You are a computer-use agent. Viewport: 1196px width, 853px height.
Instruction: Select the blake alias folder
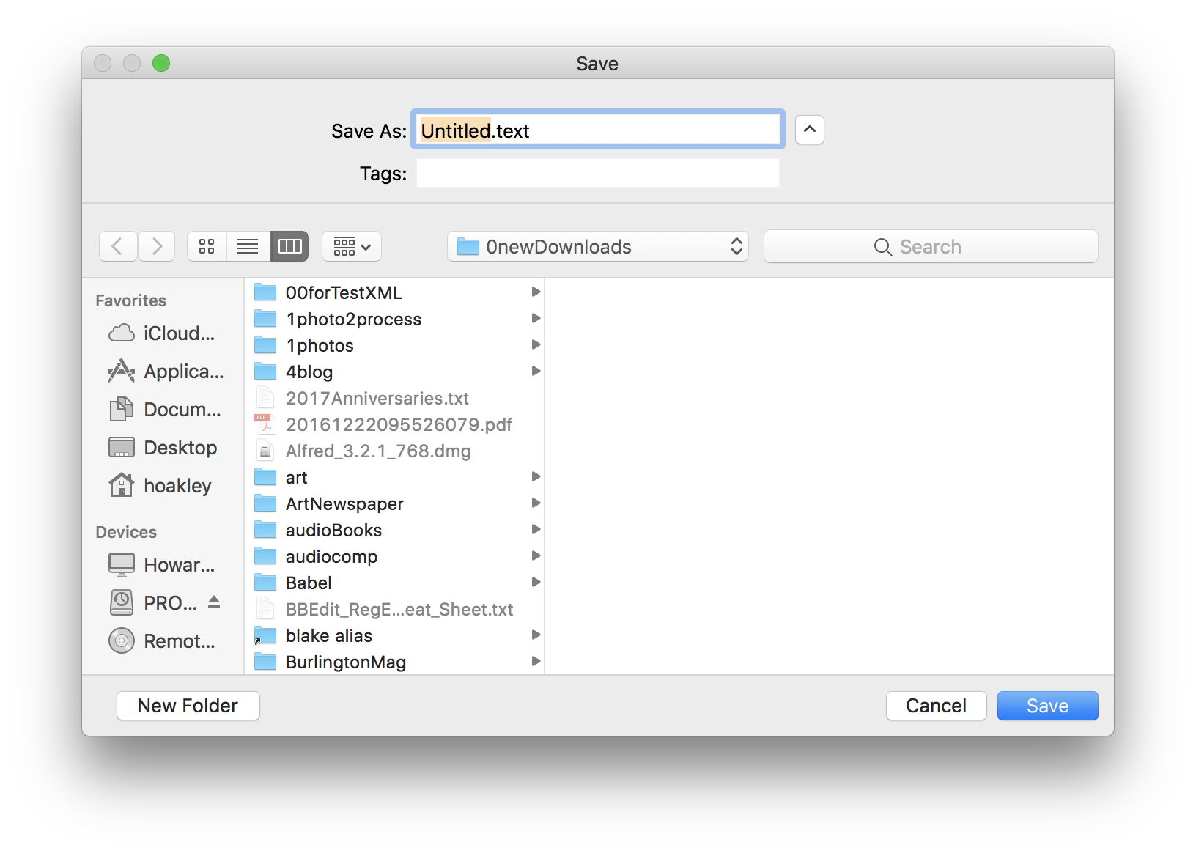pyautogui.click(x=394, y=635)
